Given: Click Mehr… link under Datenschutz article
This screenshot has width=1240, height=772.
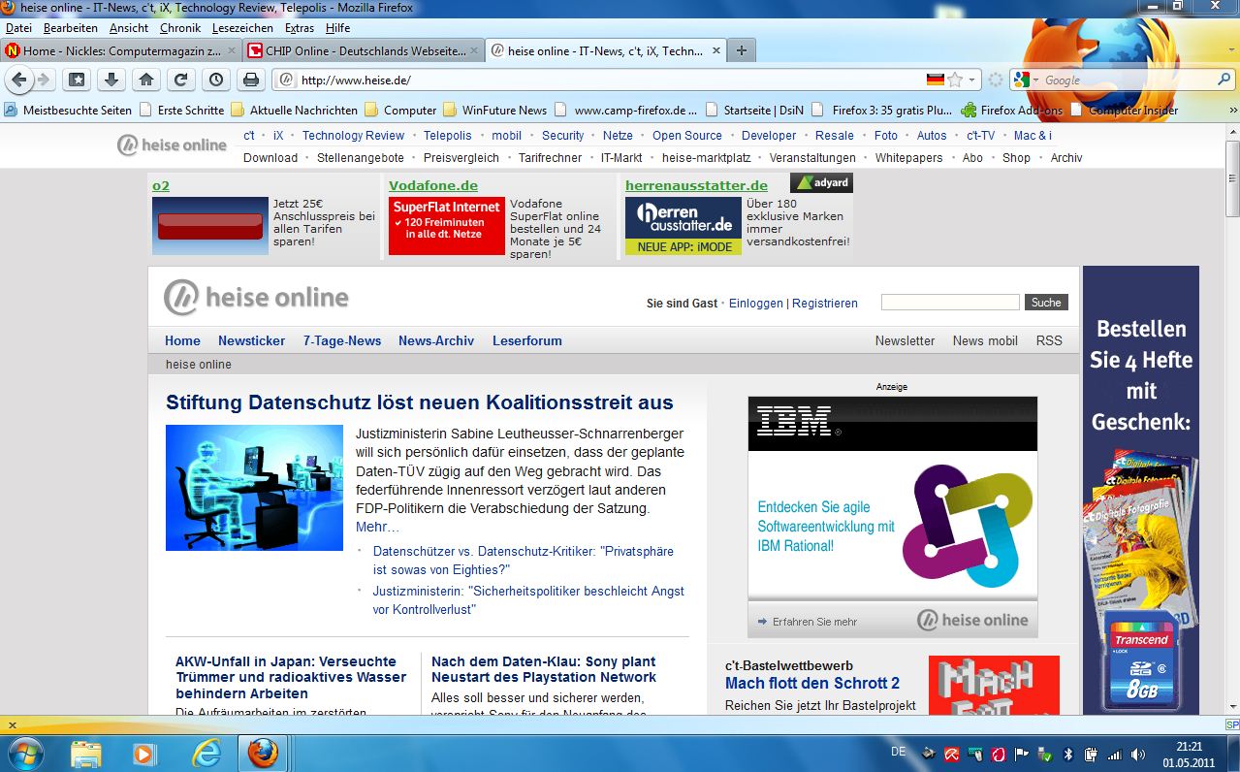Looking at the screenshot, I should pos(377,527).
